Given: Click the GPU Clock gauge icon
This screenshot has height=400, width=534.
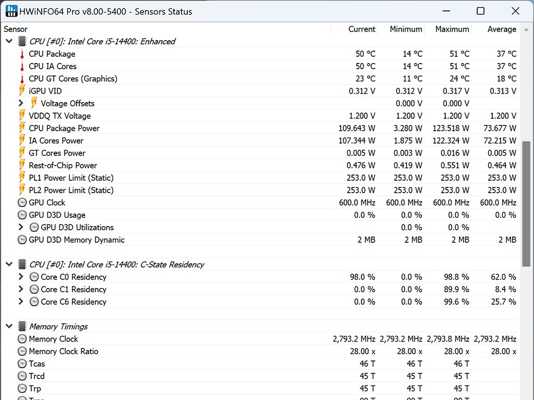Looking at the screenshot, I should click(x=22, y=203).
